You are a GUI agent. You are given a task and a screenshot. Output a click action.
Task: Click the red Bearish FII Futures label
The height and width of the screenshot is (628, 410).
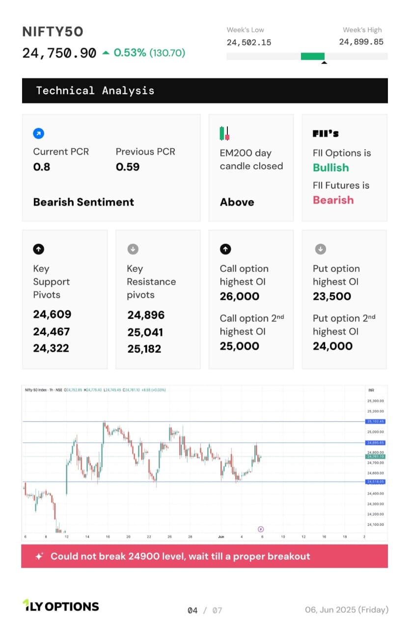coord(333,200)
